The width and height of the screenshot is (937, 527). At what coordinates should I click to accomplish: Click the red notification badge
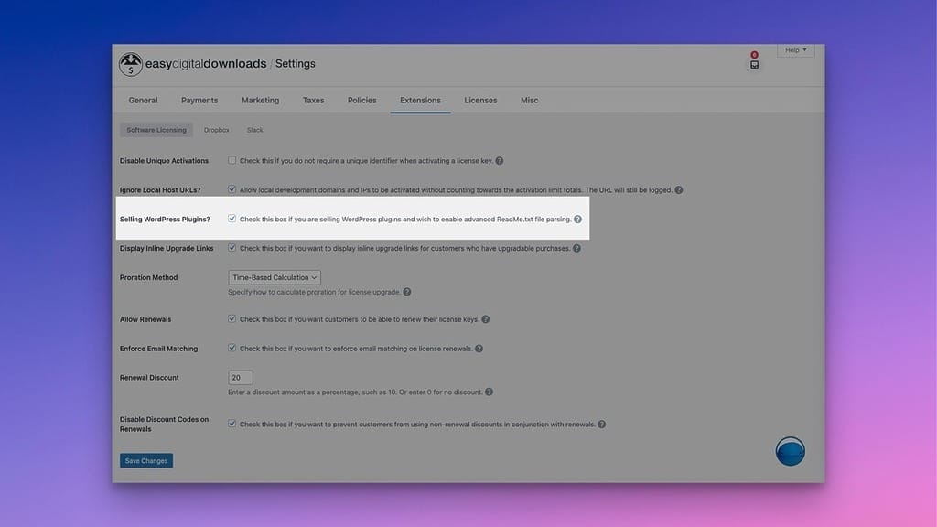[754, 54]
